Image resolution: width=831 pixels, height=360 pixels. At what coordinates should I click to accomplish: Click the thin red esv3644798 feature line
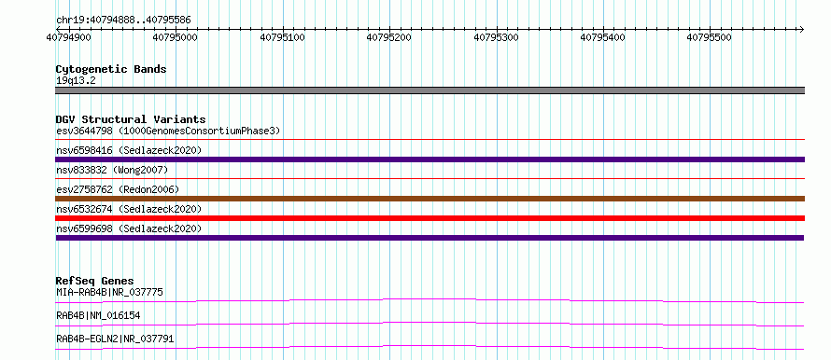click(x=430, y=140)
